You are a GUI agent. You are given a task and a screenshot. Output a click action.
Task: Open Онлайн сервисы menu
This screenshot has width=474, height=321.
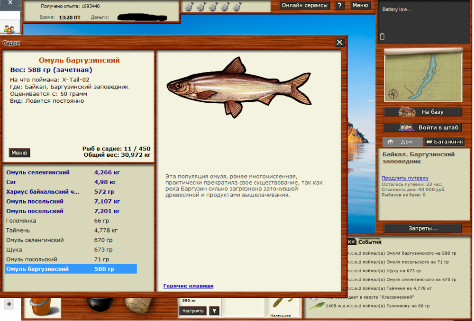pyautogui.click(x=304, y=6)
